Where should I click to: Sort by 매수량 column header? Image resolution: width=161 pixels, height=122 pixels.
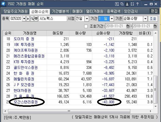coord(80,33)
